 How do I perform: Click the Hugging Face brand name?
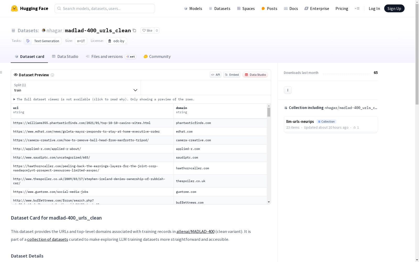(34, 8)
